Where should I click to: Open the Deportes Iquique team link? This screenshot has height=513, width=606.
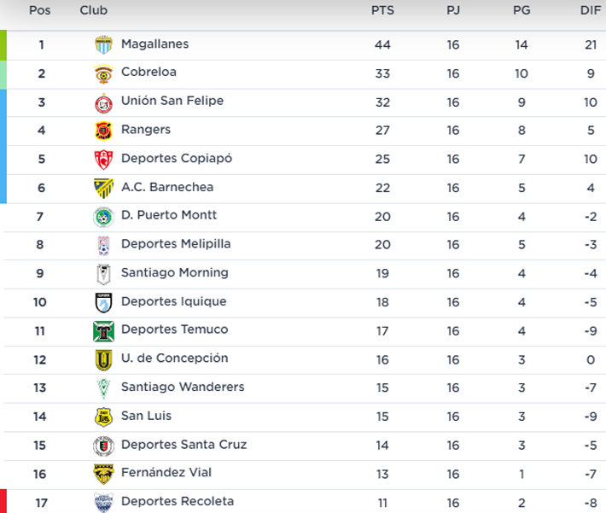(x=174, y=301)
